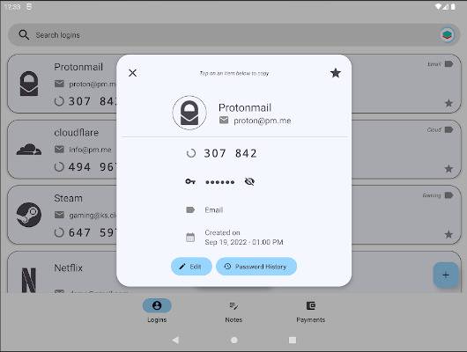Click Email tag icon on Protonmail card
Screen dimensions: 467x352
[x=448, y=64]
